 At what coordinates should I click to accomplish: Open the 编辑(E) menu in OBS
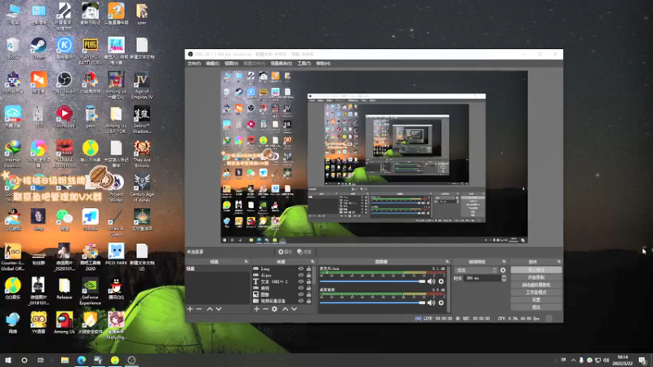point(212,64)
